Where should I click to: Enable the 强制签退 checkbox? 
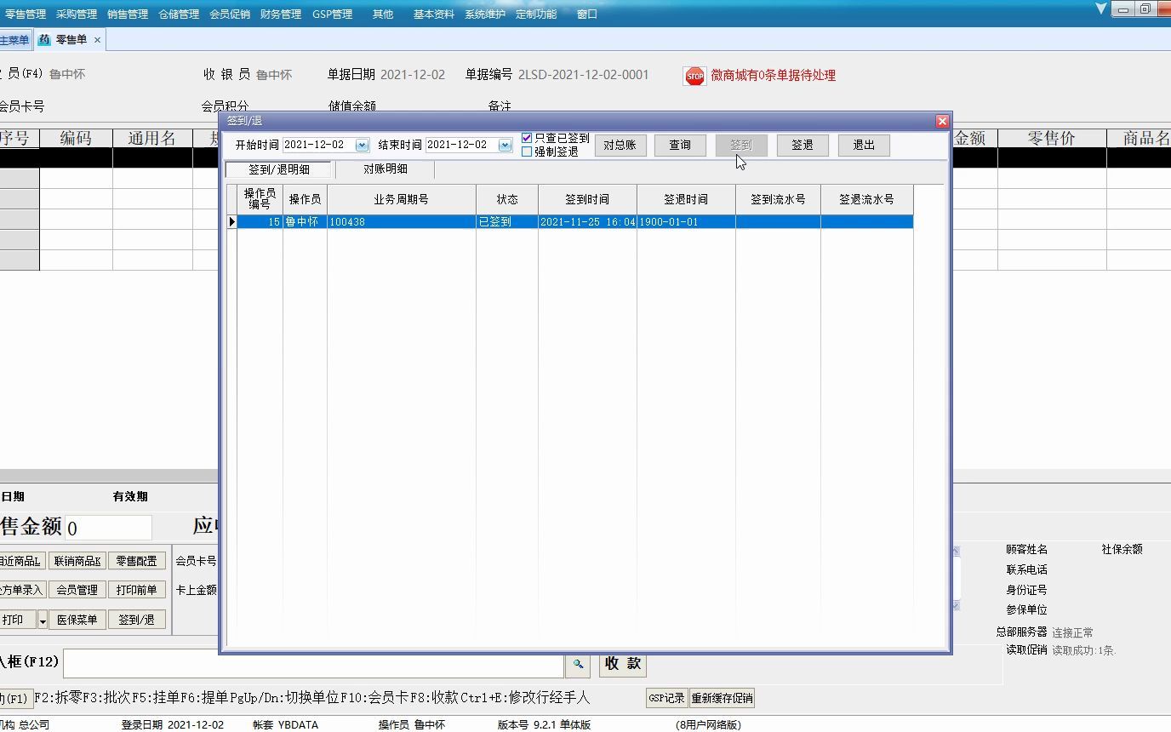pyautogui.click(x=527, y=151)
